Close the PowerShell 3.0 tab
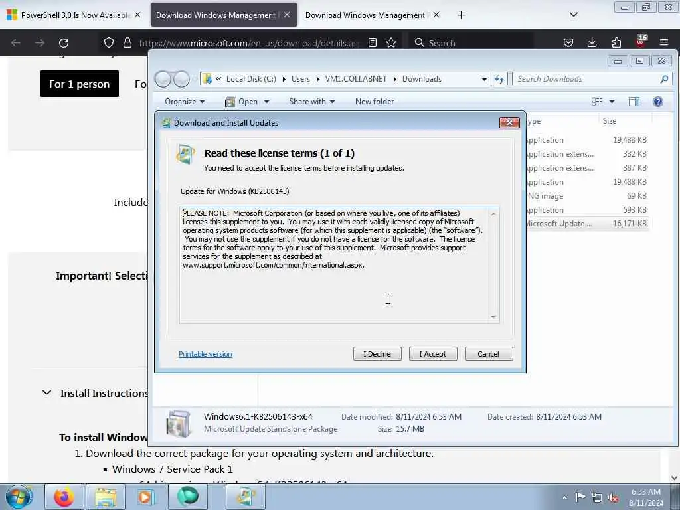 click(137, 15)
